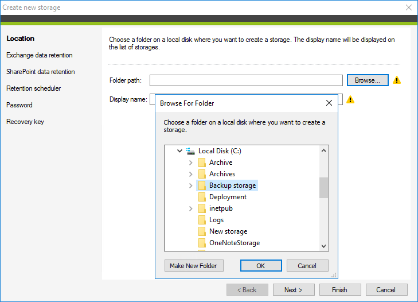Click the folder tree scrollbar down arrow
418x302 pixels.
tap(324, 246)
